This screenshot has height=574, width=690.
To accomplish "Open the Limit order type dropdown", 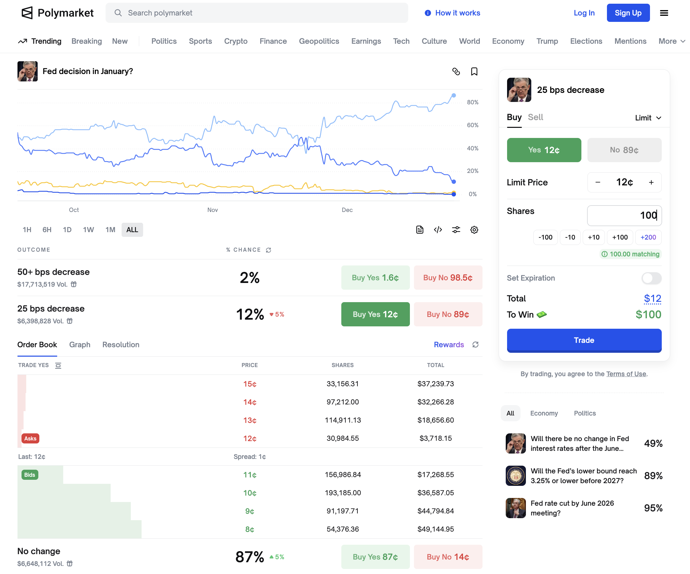I will 648,118.
